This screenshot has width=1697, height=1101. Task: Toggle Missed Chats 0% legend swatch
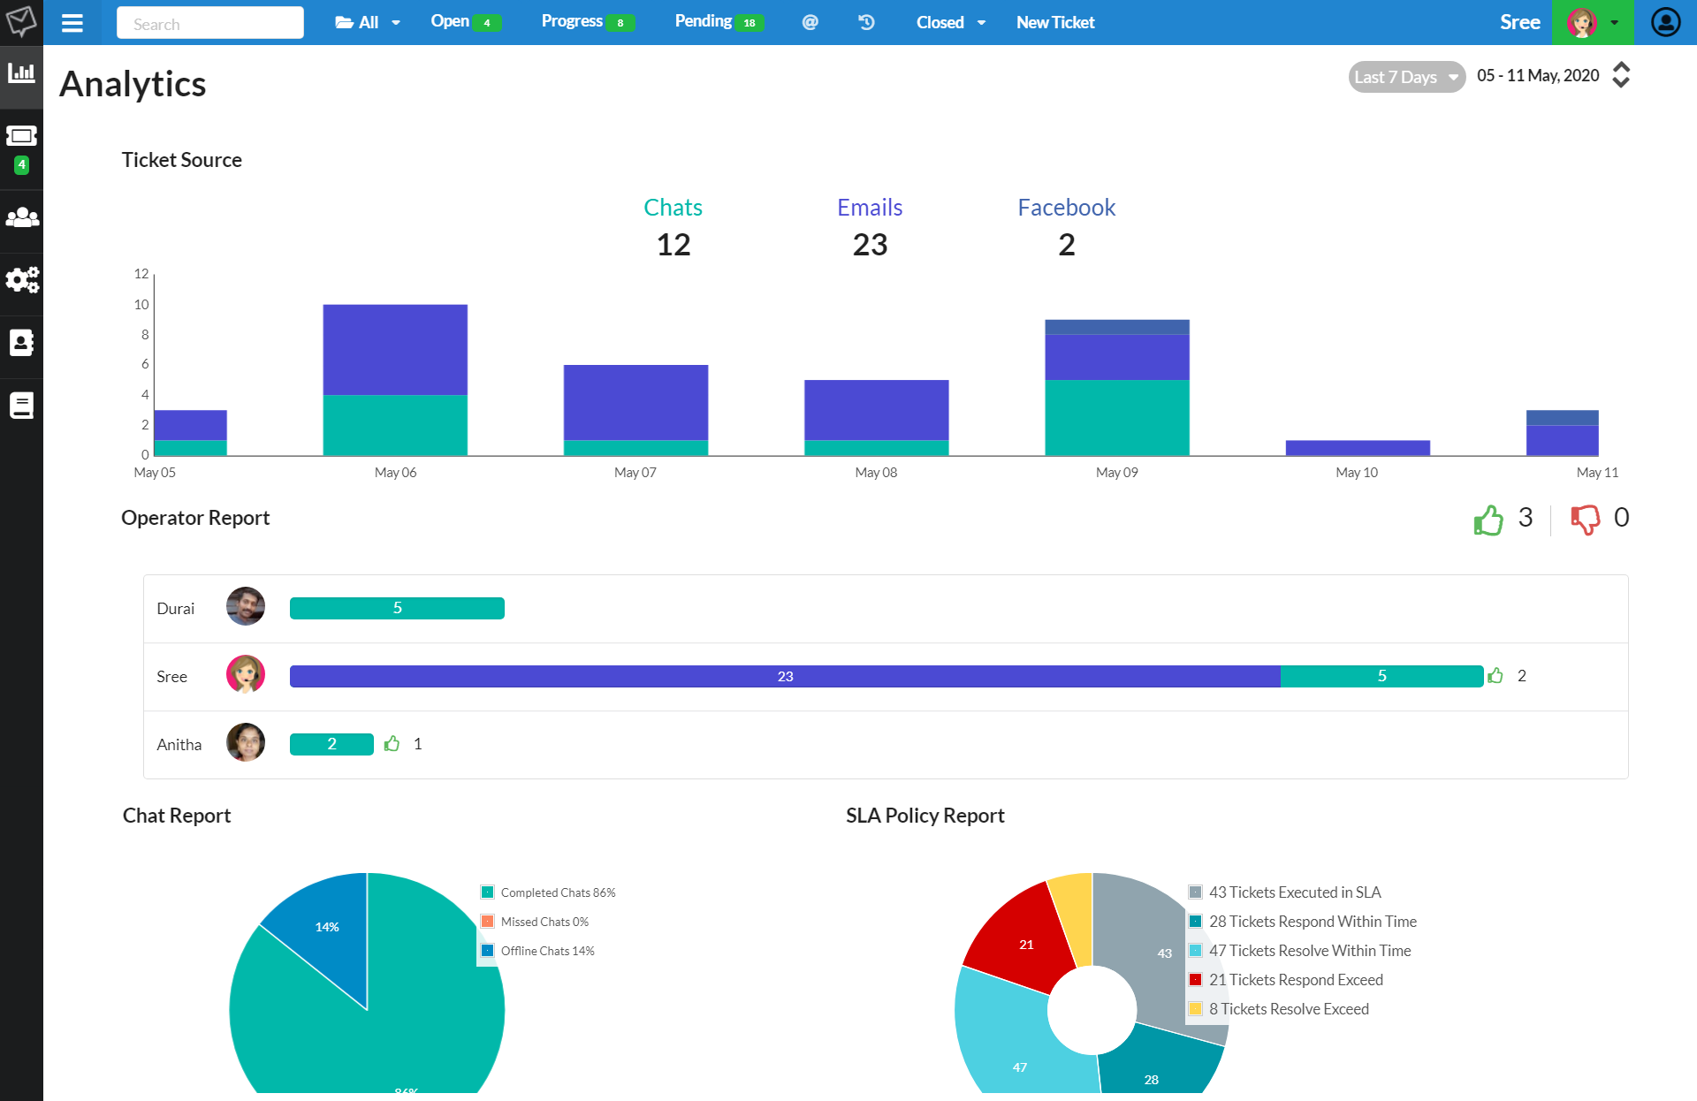(487, 922)
